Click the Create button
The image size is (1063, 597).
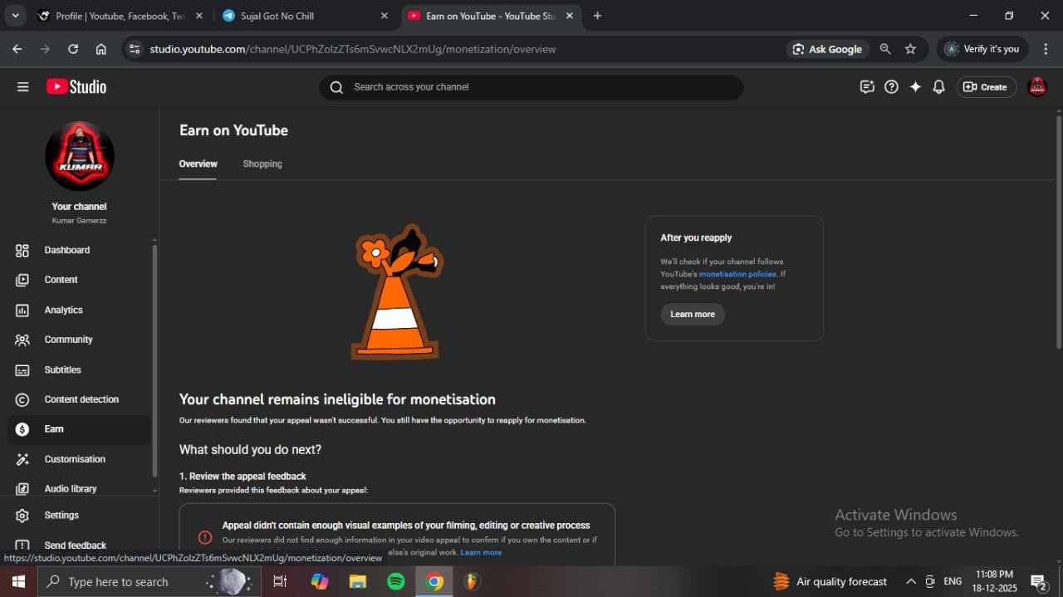(987, 87)
